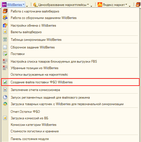
Task: Open toolbar options arrow after Яндекс маркет
Action: [130, 6]
